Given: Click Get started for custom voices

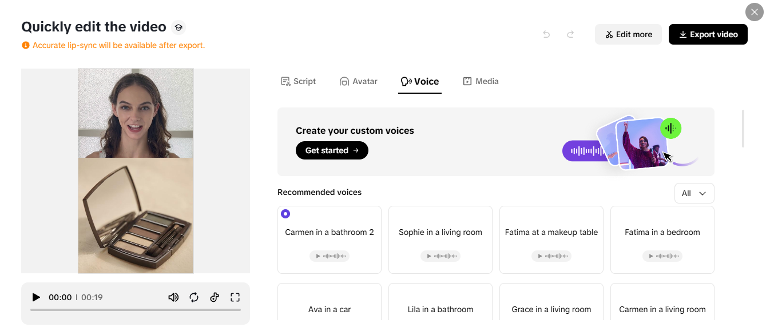Looking at the screenshot, I should click(x=332, y=150).
